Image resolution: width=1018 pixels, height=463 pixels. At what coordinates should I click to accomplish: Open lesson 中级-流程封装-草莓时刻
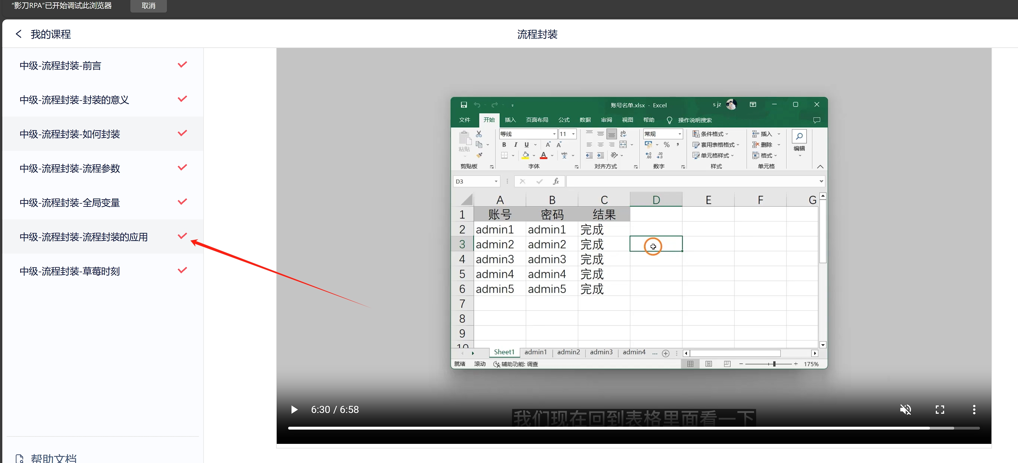(x=69, y=271)
